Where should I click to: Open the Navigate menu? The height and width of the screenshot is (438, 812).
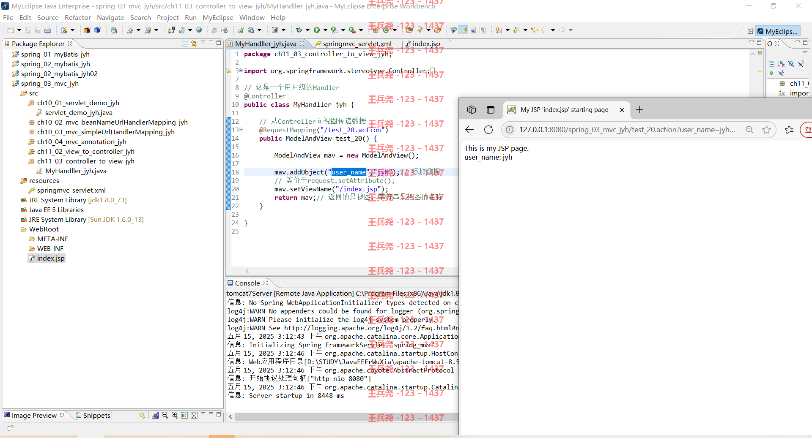pos(110,17)
